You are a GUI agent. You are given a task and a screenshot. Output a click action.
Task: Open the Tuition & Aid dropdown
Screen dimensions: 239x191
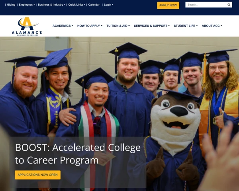coord(118,26)
